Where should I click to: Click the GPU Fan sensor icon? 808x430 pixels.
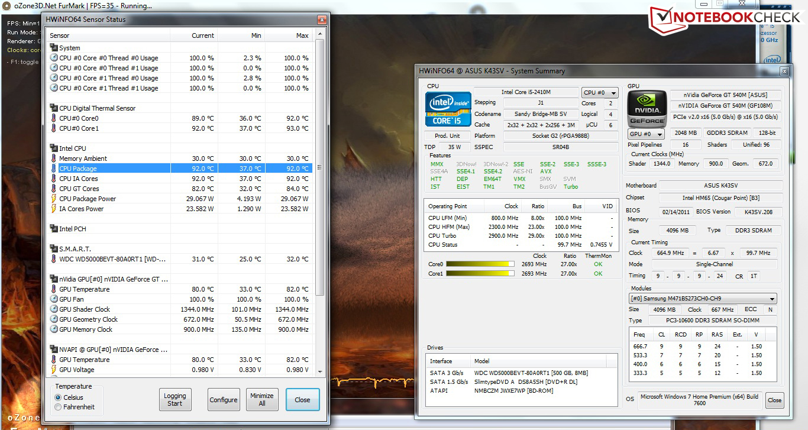(x=54, y=299)
